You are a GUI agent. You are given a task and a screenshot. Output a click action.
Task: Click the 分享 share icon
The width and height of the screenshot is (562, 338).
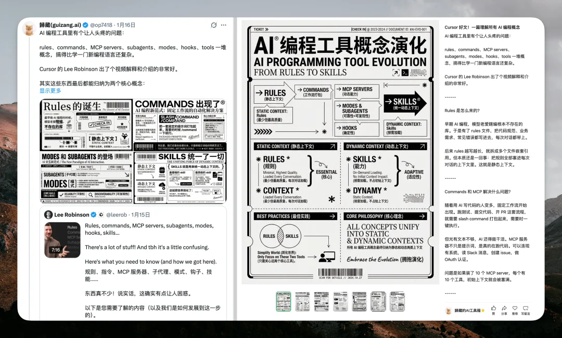504,308
